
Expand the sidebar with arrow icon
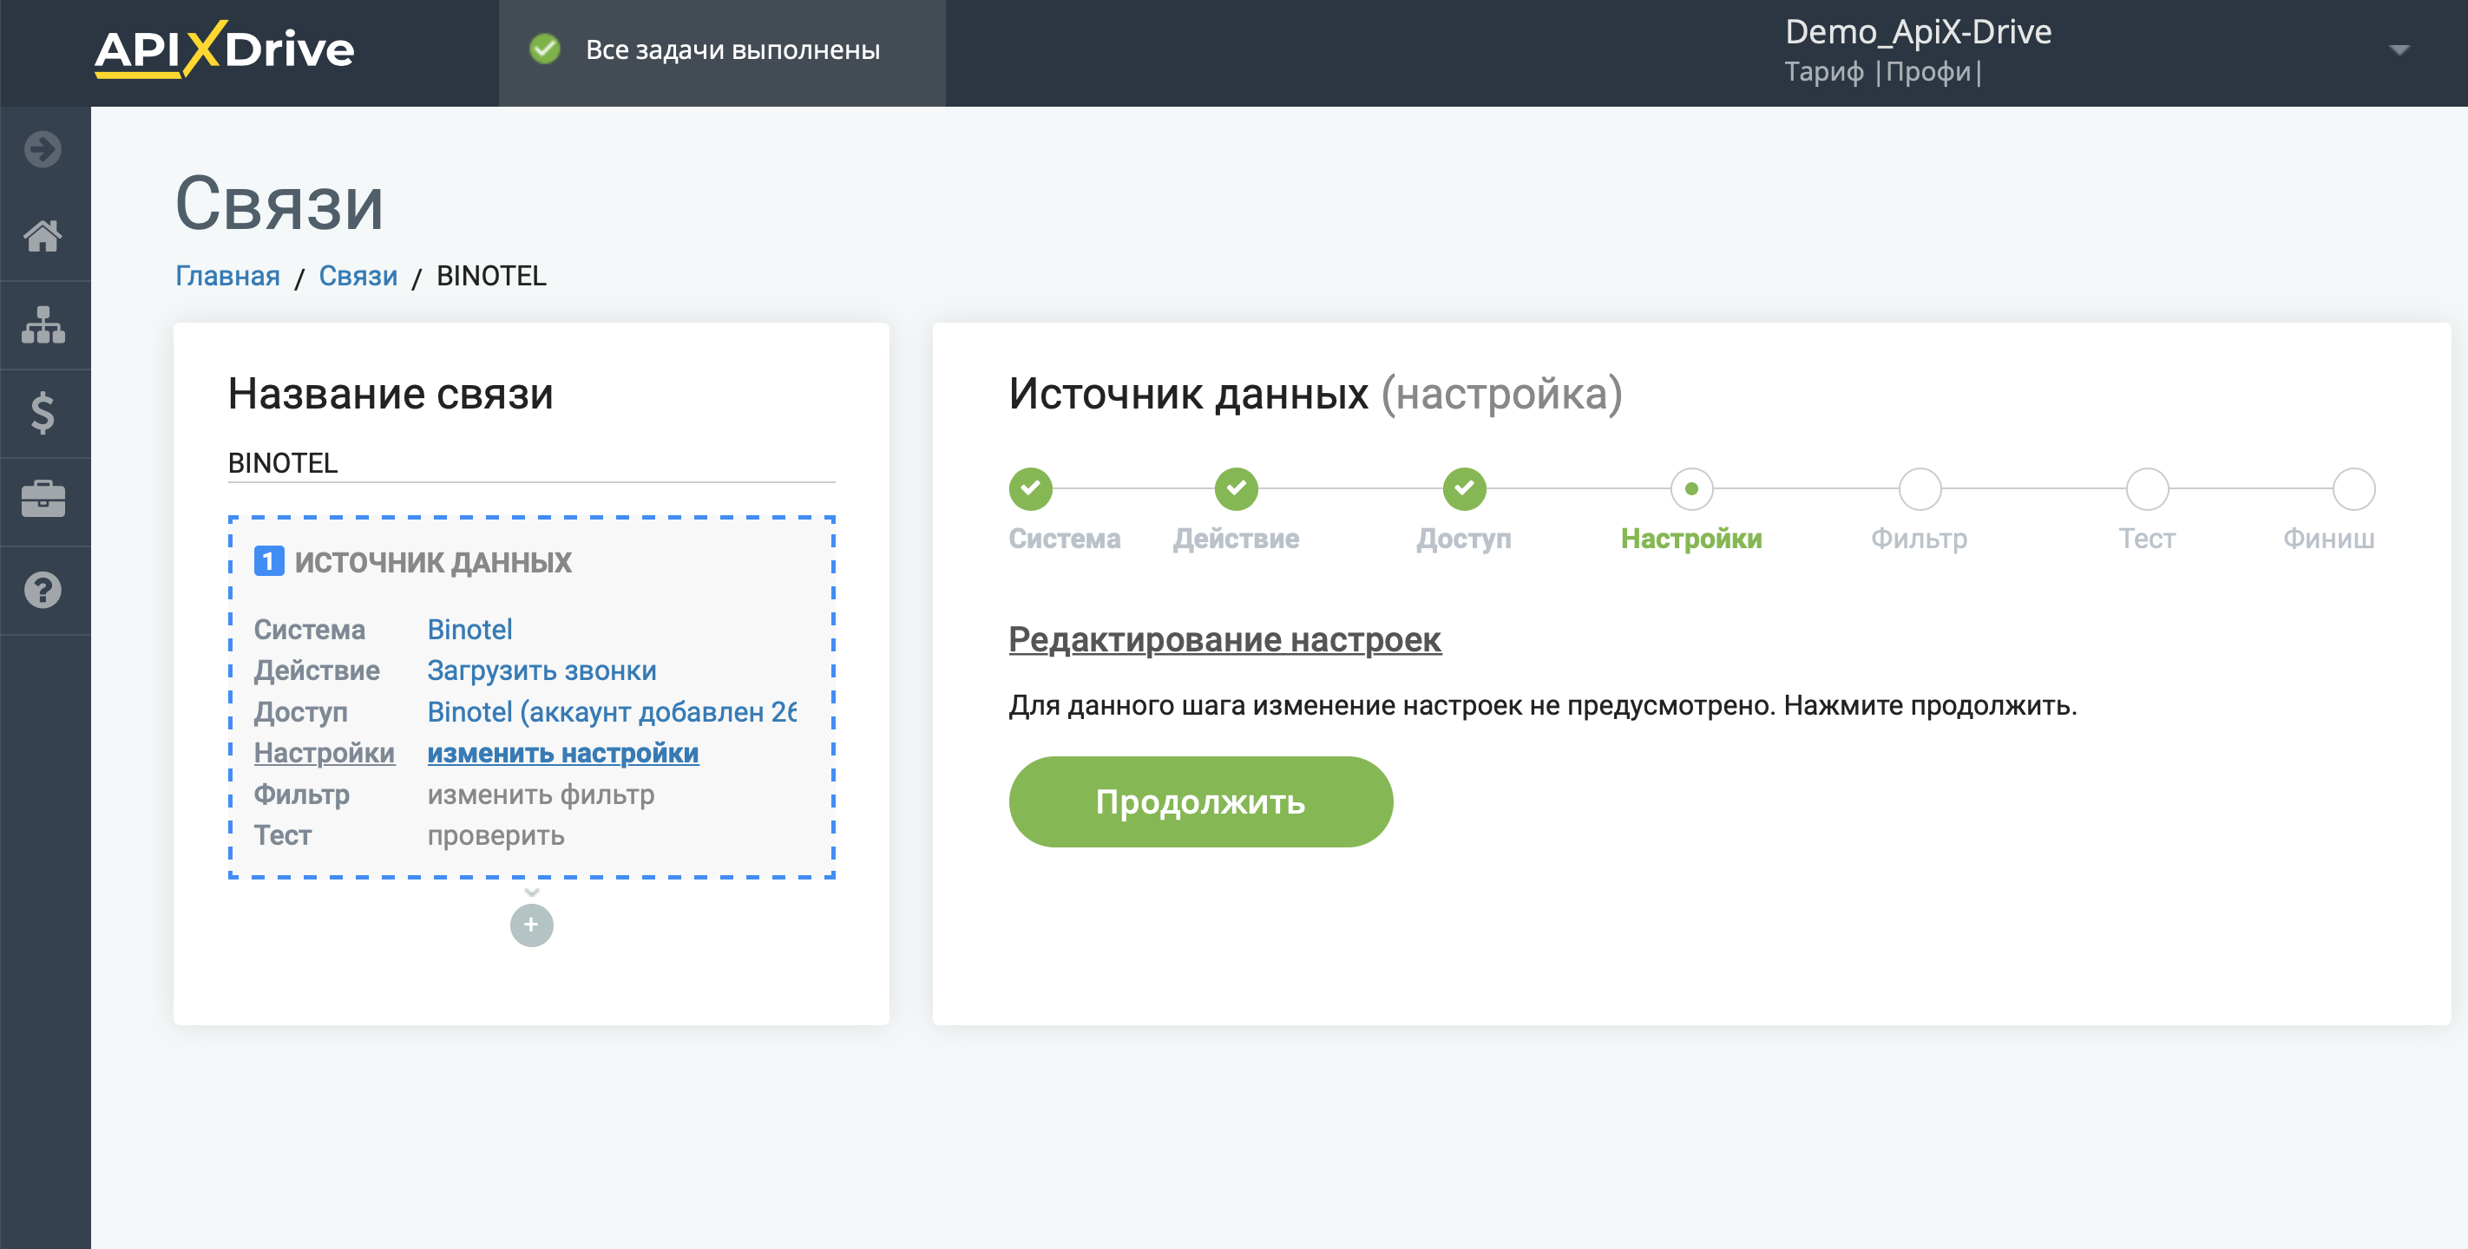point(43,148)
